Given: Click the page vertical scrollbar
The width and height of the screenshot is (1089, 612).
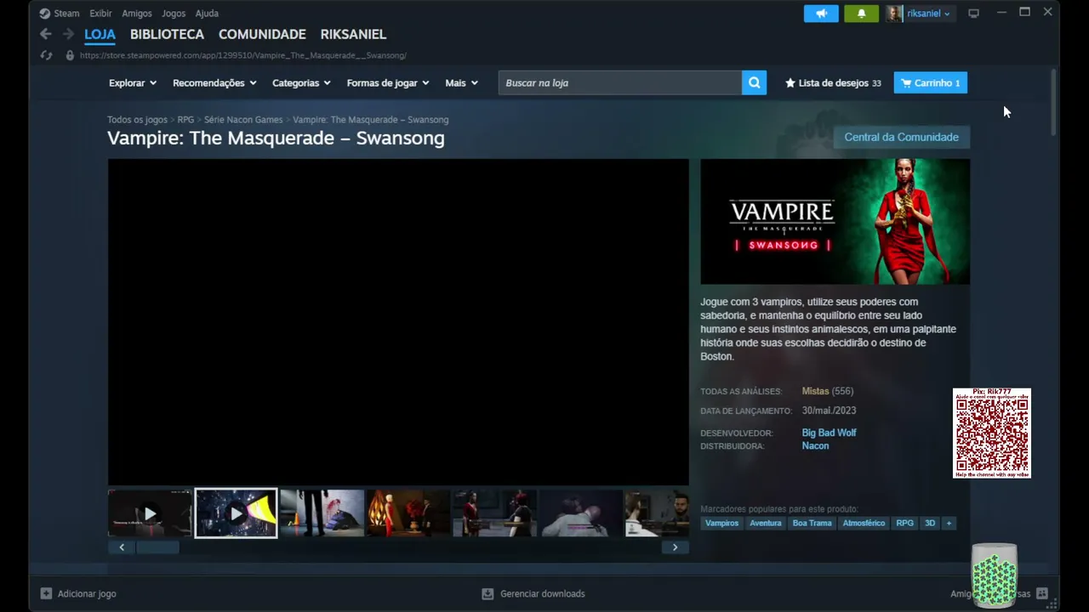Looking at the screenshot, I should point(1053,102).
